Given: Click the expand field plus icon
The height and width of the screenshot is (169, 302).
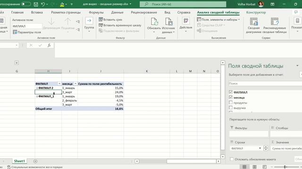Looking at the screenshot, I should 77,22.
